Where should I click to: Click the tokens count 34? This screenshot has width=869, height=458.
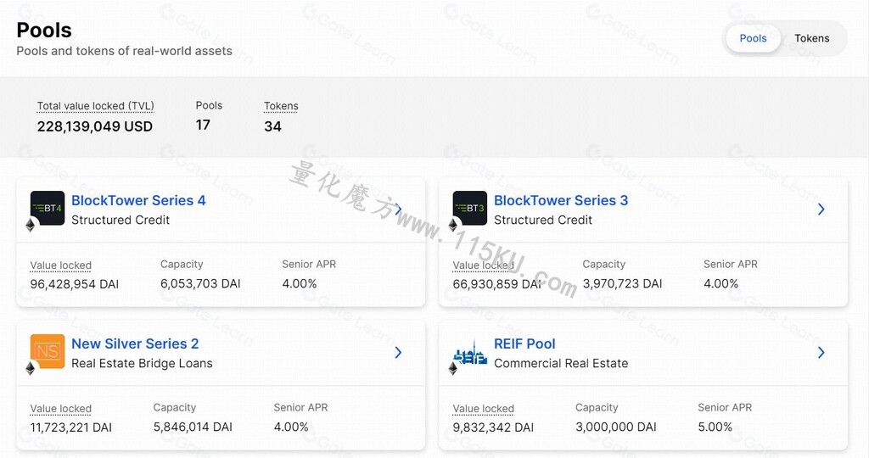pos(272,126)
